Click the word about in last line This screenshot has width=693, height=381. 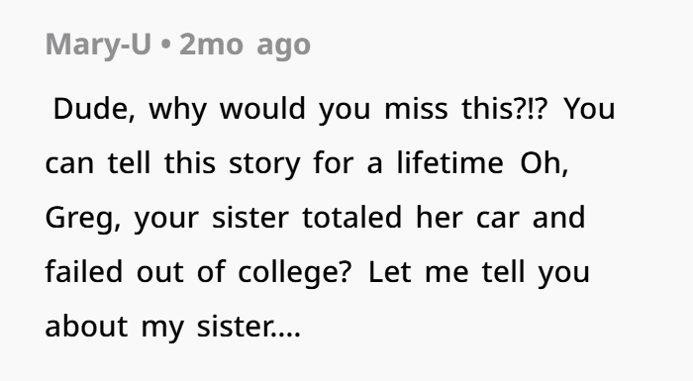pos(87,327)
